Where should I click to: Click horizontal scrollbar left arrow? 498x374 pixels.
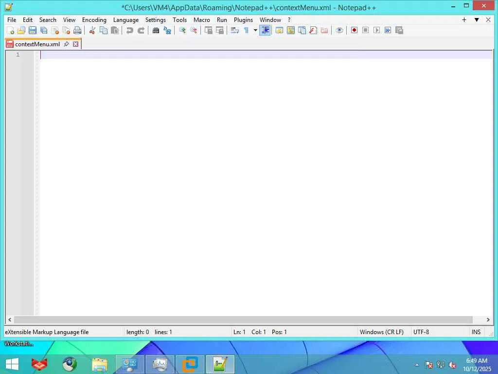10,319
